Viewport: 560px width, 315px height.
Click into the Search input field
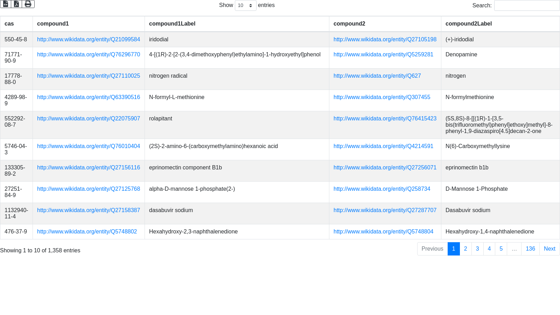(x=526, y=5)
